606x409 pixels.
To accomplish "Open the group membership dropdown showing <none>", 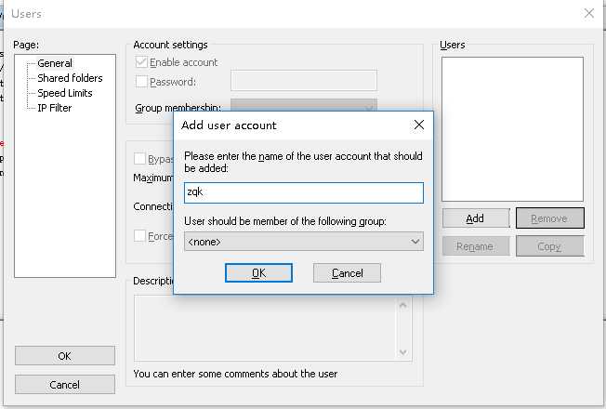I will coord(304,242).
